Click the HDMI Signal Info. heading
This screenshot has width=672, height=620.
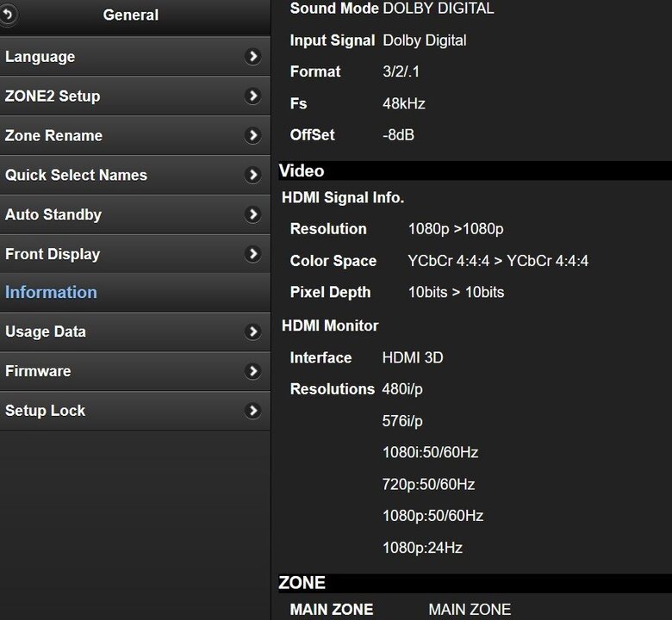point(343,197)
